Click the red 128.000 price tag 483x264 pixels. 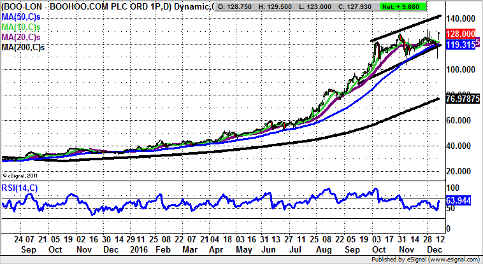pos(460,33)
